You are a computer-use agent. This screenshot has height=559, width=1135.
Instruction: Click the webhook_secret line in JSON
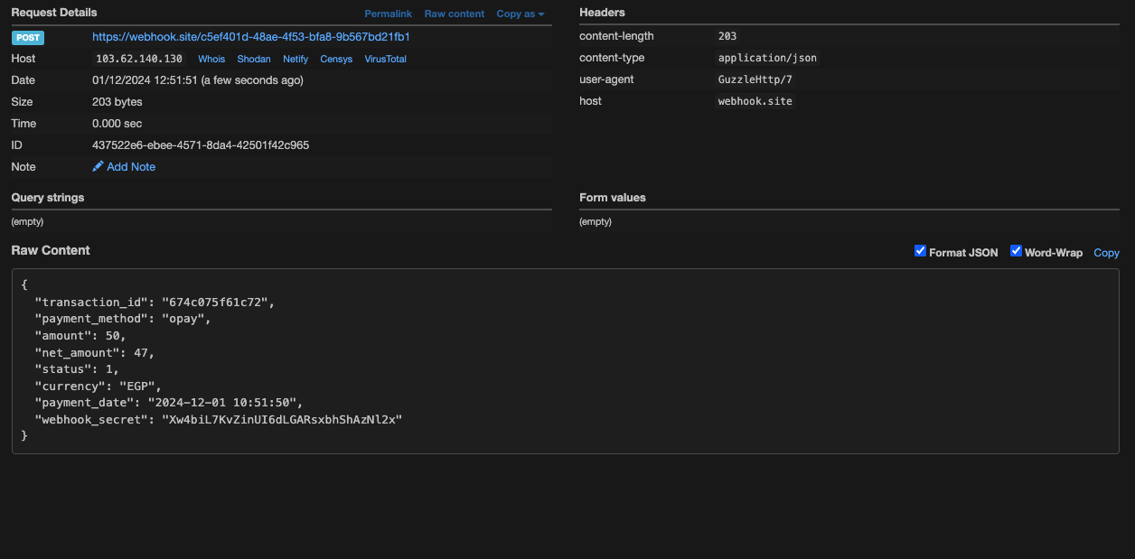point(217,420)
